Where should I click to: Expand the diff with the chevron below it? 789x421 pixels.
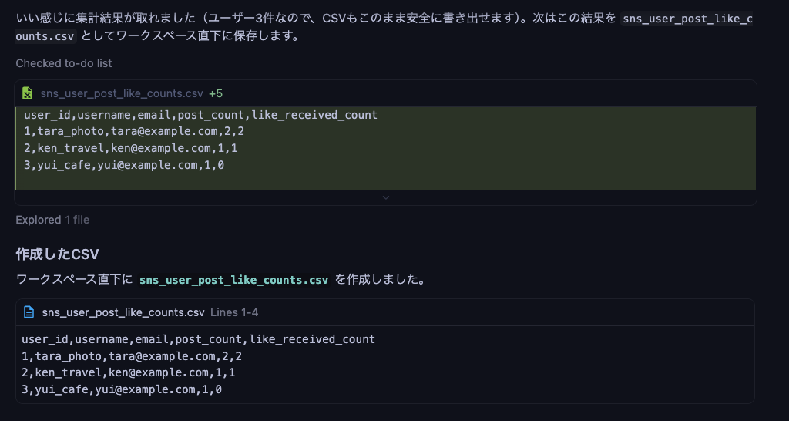click(385, 198)
